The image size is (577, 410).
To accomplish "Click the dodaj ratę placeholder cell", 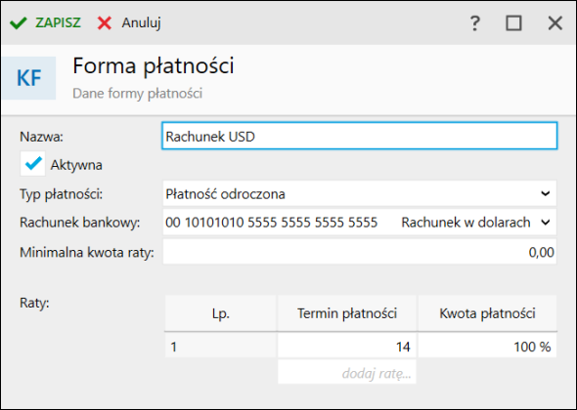I will tap(347, 372).
